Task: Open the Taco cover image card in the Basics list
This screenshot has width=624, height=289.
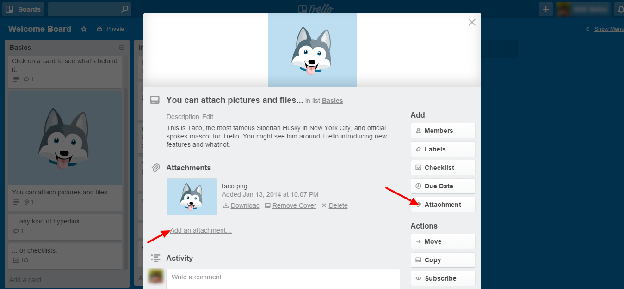Action: coord(65,138)
